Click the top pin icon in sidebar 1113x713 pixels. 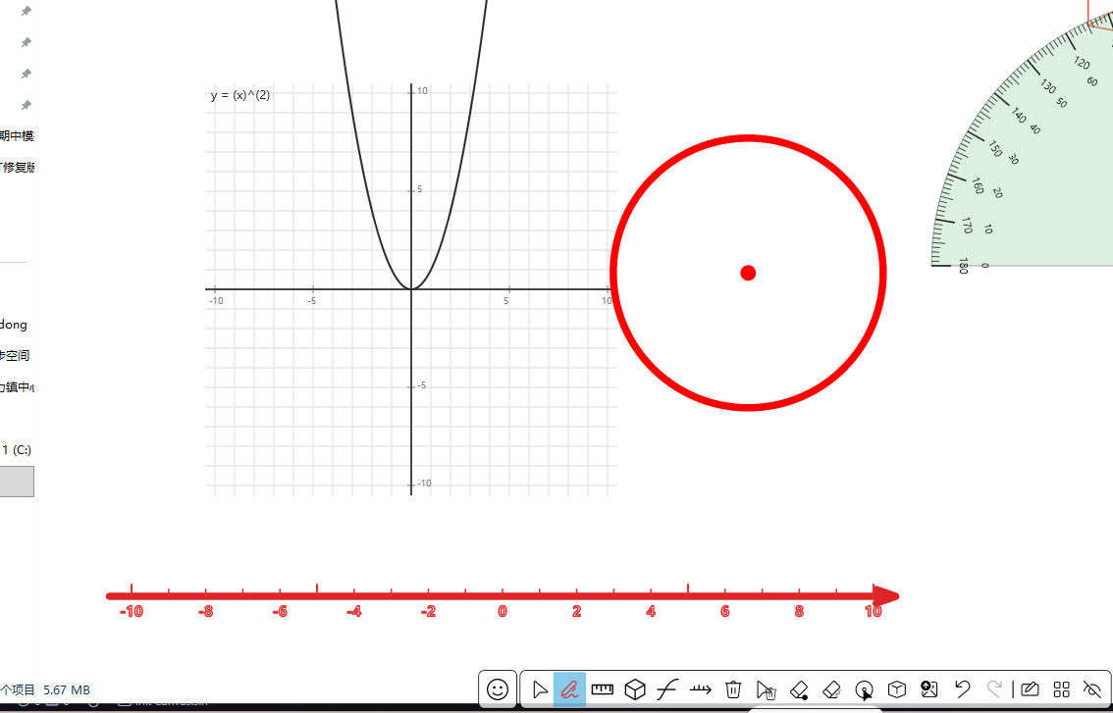pyautogui.click(x=26, y=12)
